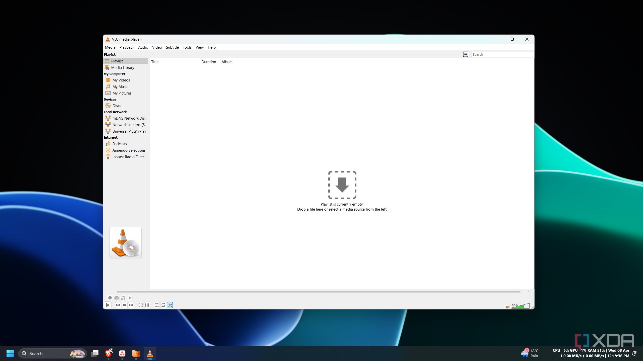Open the Tools menu

tap(187, 47)
